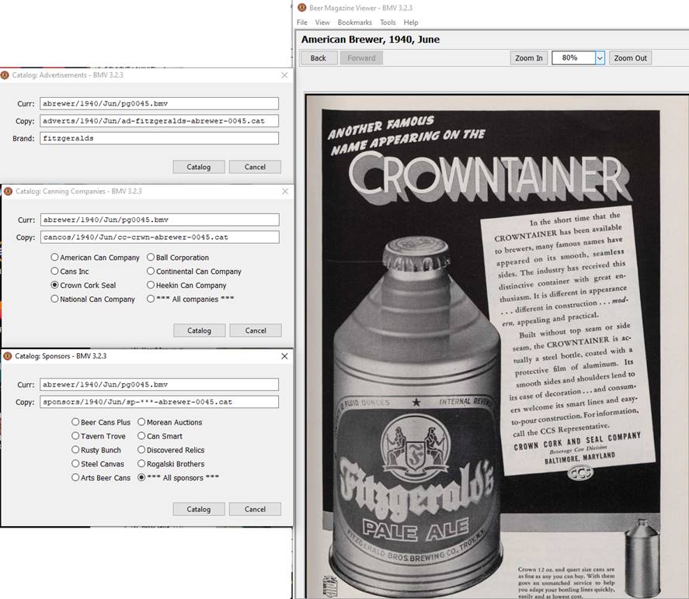Click Catalog: Canning Companies window title icon
The height and width of the screenshot is (599, 689).
pos(8,192)
